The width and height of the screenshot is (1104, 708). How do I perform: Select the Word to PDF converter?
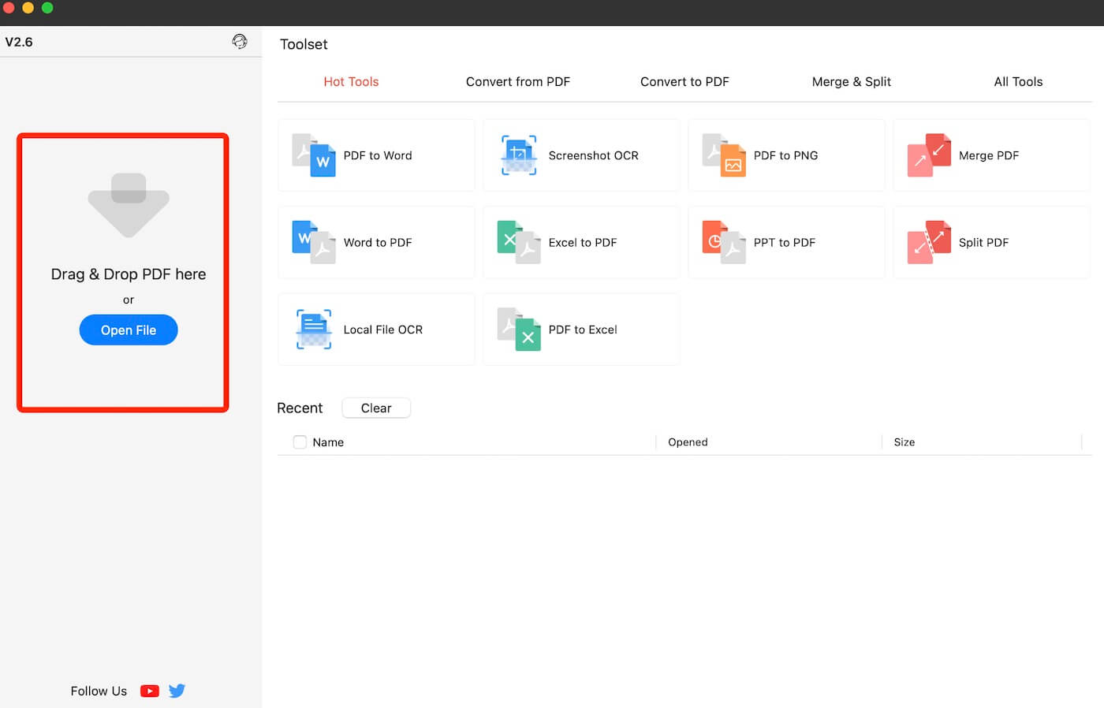[x=376, y=242]
